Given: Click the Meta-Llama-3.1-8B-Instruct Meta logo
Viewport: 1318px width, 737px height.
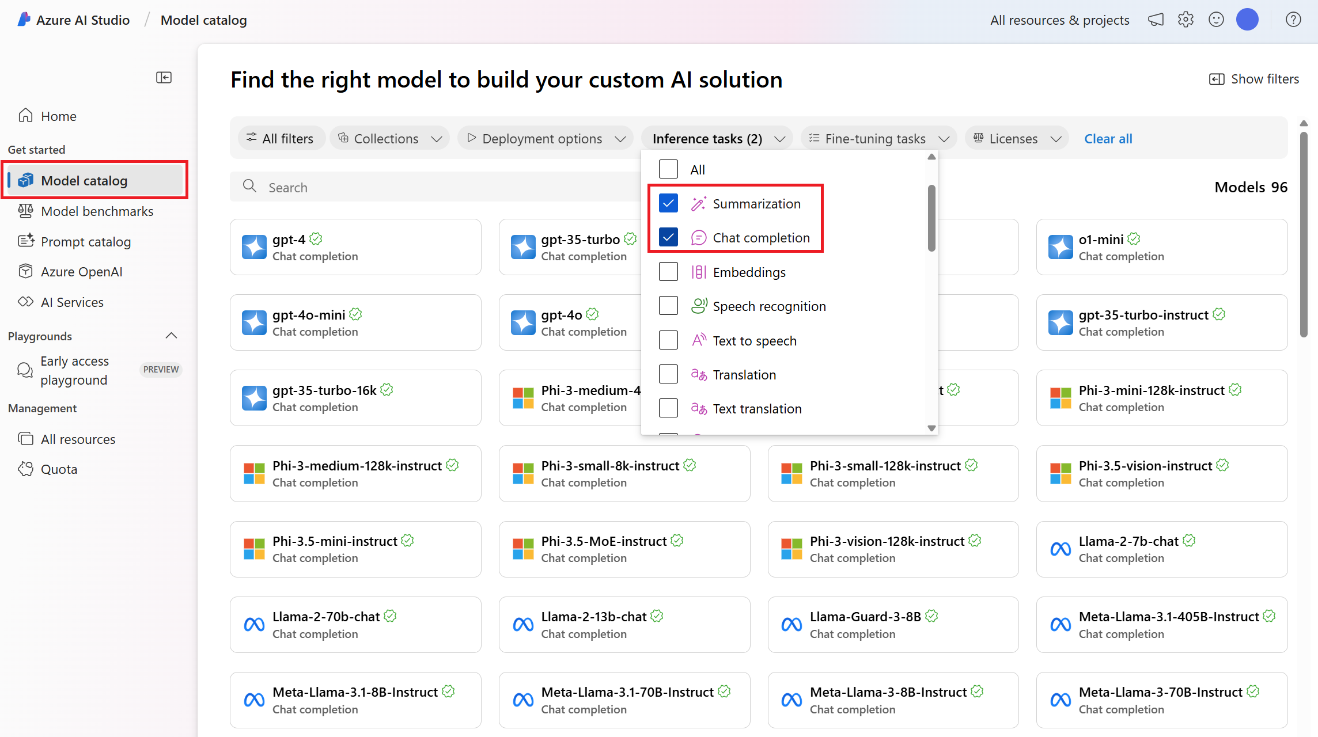Looking at the screenshot, I should tap(254, 700).
